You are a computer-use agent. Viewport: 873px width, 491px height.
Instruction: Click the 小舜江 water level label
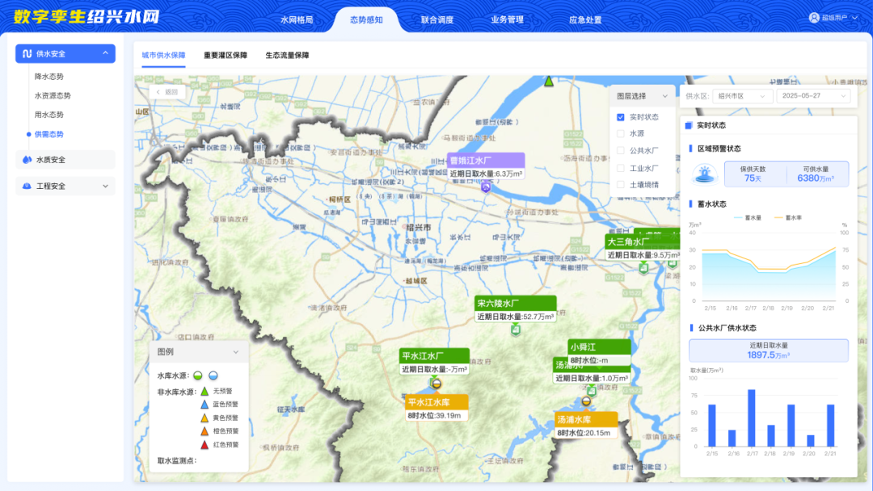[x=599, y=353]
